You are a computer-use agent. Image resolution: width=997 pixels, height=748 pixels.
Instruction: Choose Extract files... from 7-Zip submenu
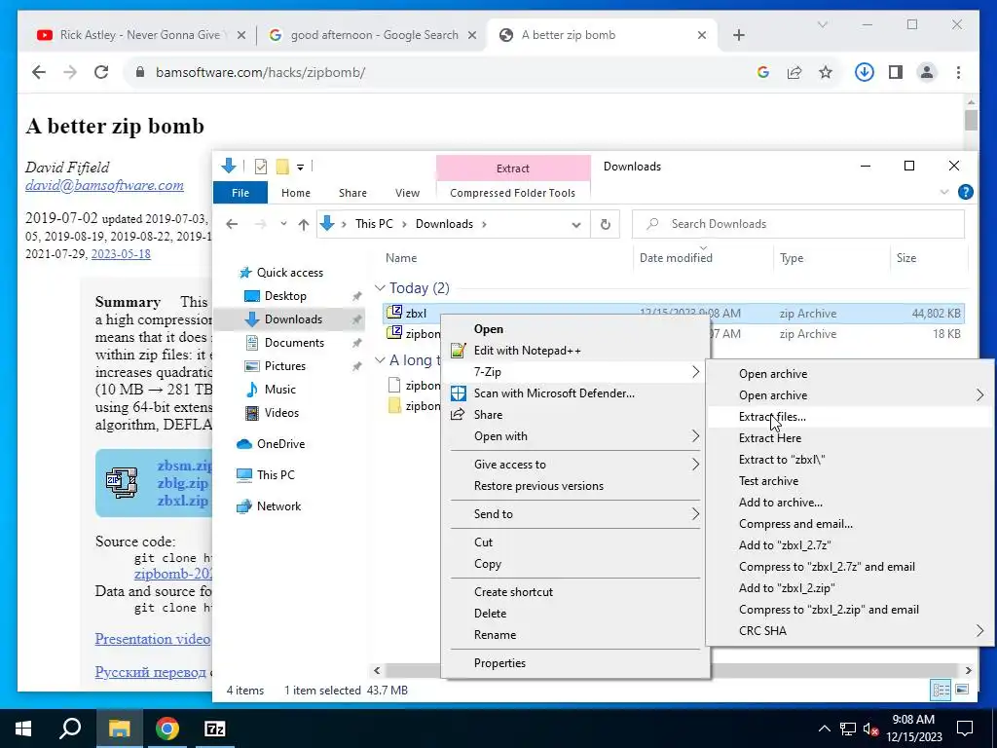(850, 417)
